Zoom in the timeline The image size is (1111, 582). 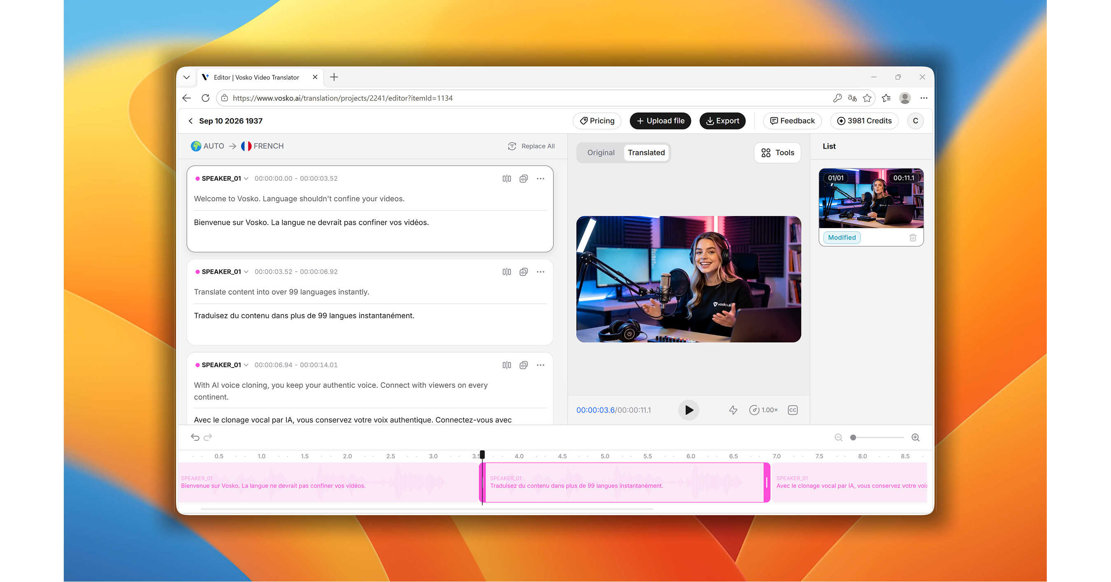pos(915,438)
